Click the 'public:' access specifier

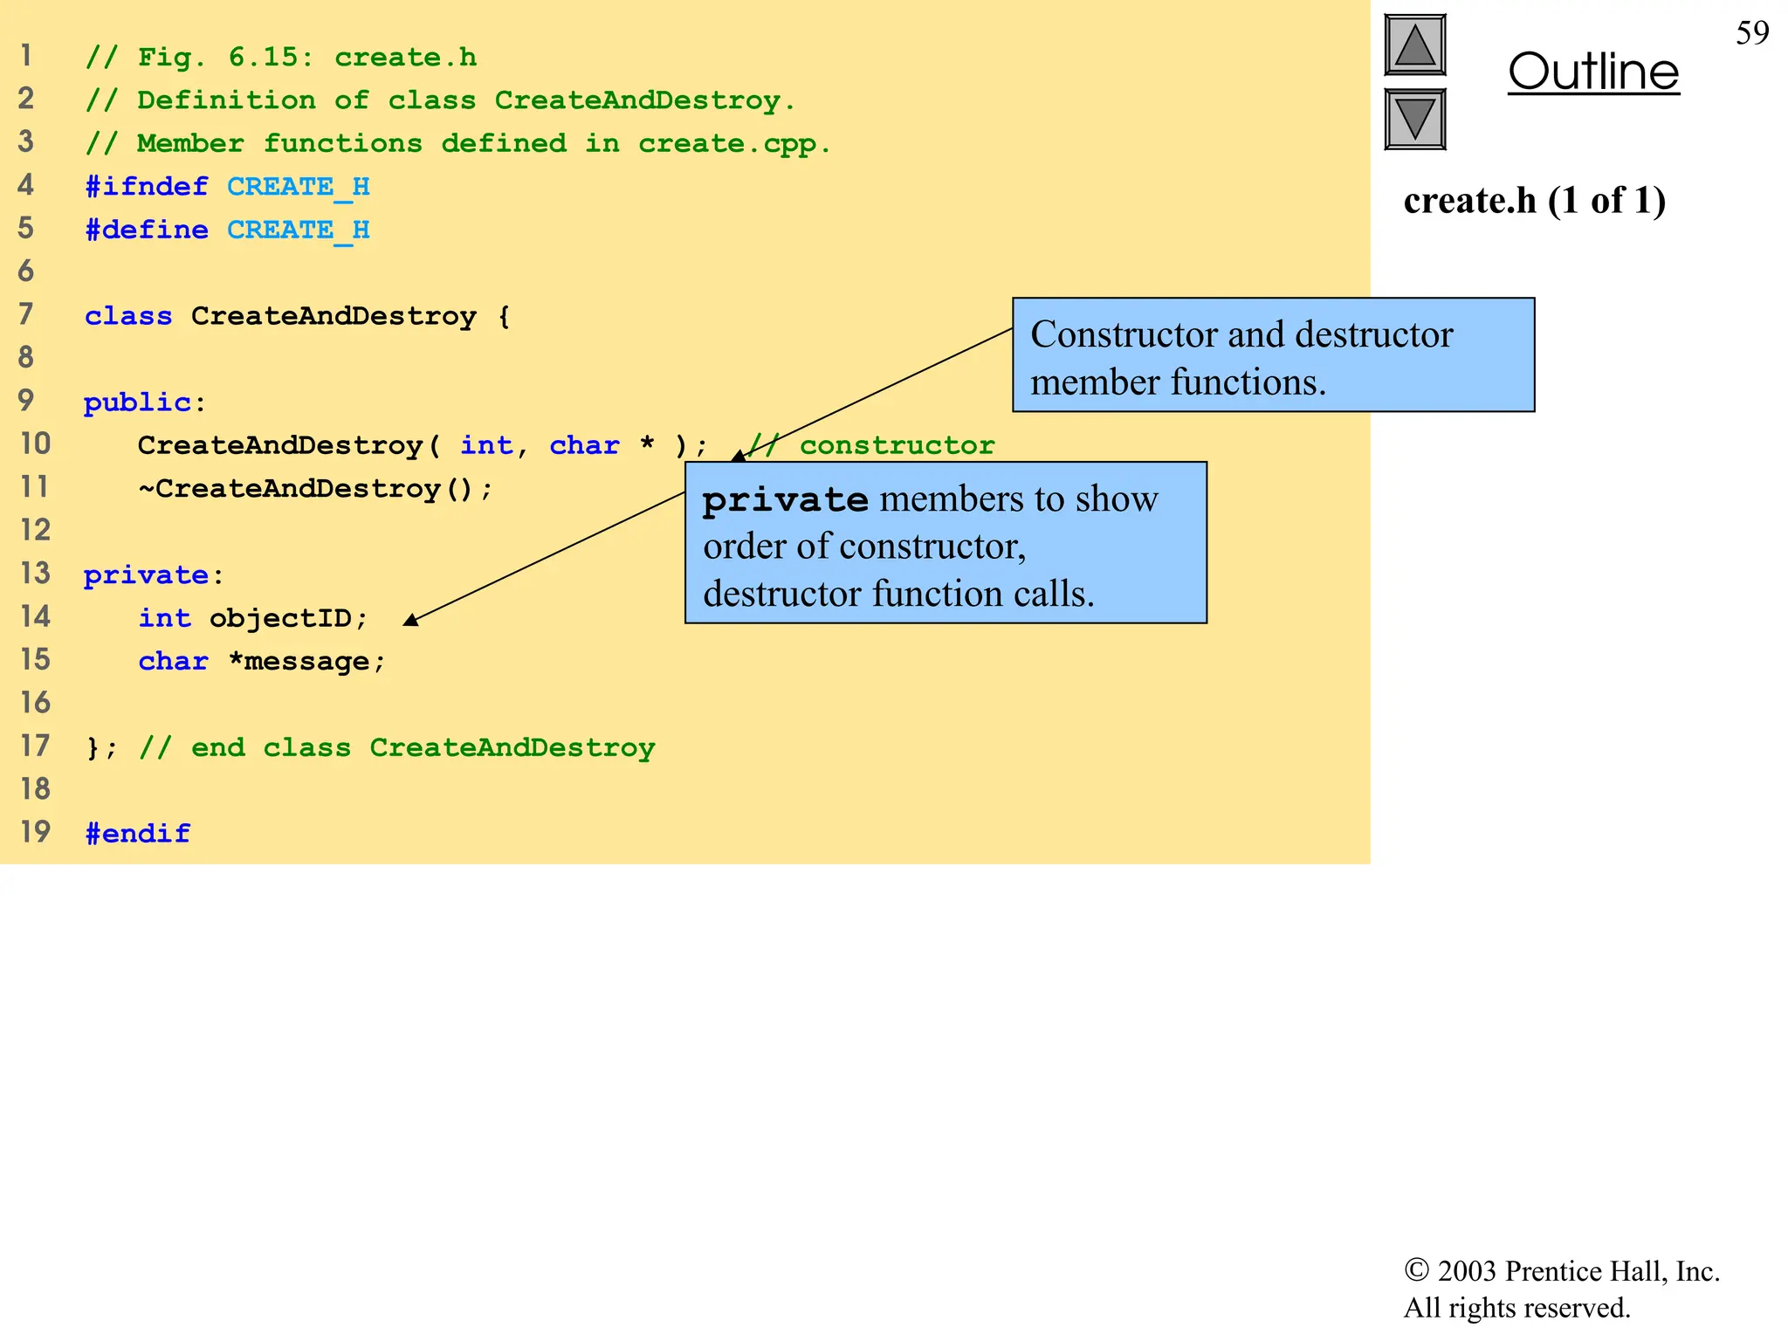pos(145,402)
